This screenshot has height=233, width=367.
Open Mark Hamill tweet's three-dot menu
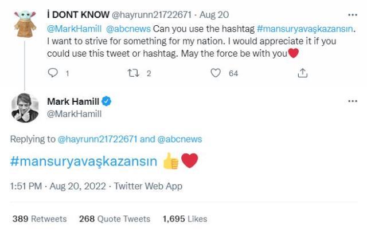coord(352,101)
